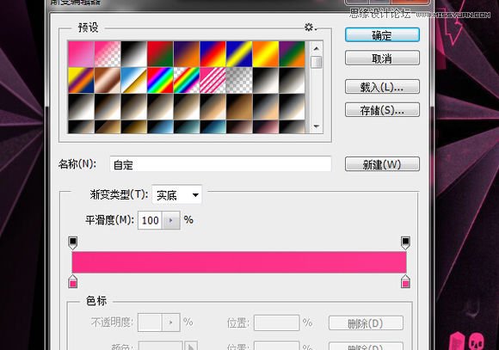Viewport: 499px width, 350px height.
Task: Click the 删除(D) button for opacity stop
Action: tap(366, 323)
